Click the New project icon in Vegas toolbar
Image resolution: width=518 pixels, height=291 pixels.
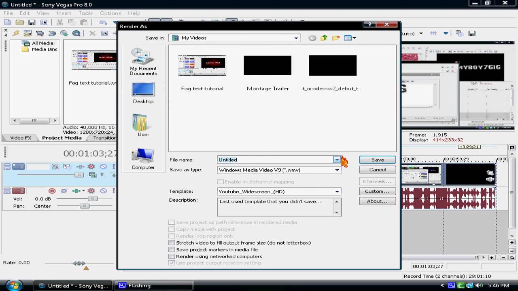point(8,23)
